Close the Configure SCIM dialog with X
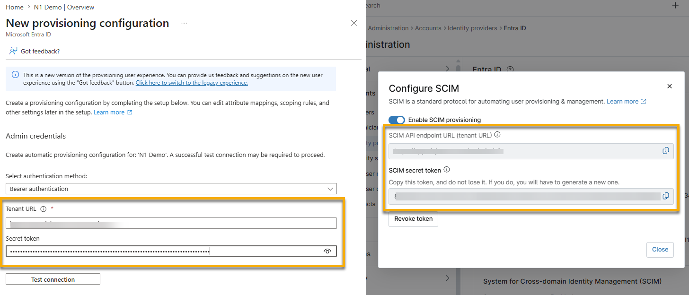 click(x=670, y=86)
